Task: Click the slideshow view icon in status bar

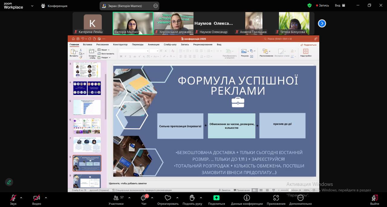Action: coord(273,190)
